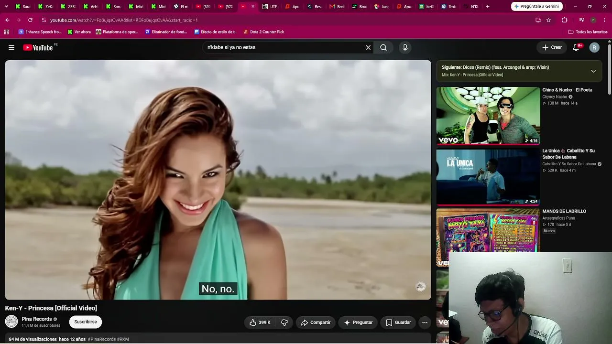This screenshot has height=344, width=612.
Task: Dislike the video with the thumbs down
Action: coord(284,322)
